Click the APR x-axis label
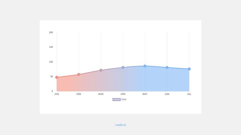 (123, 94)
